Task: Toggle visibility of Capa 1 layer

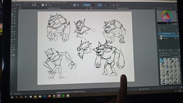Action: [159, 36]
